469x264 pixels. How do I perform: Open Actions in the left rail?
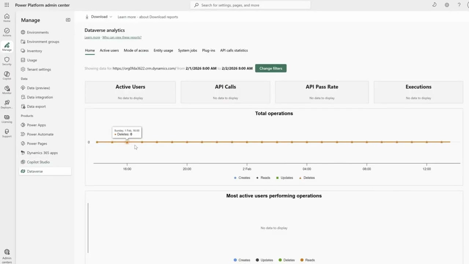(7, 32)
